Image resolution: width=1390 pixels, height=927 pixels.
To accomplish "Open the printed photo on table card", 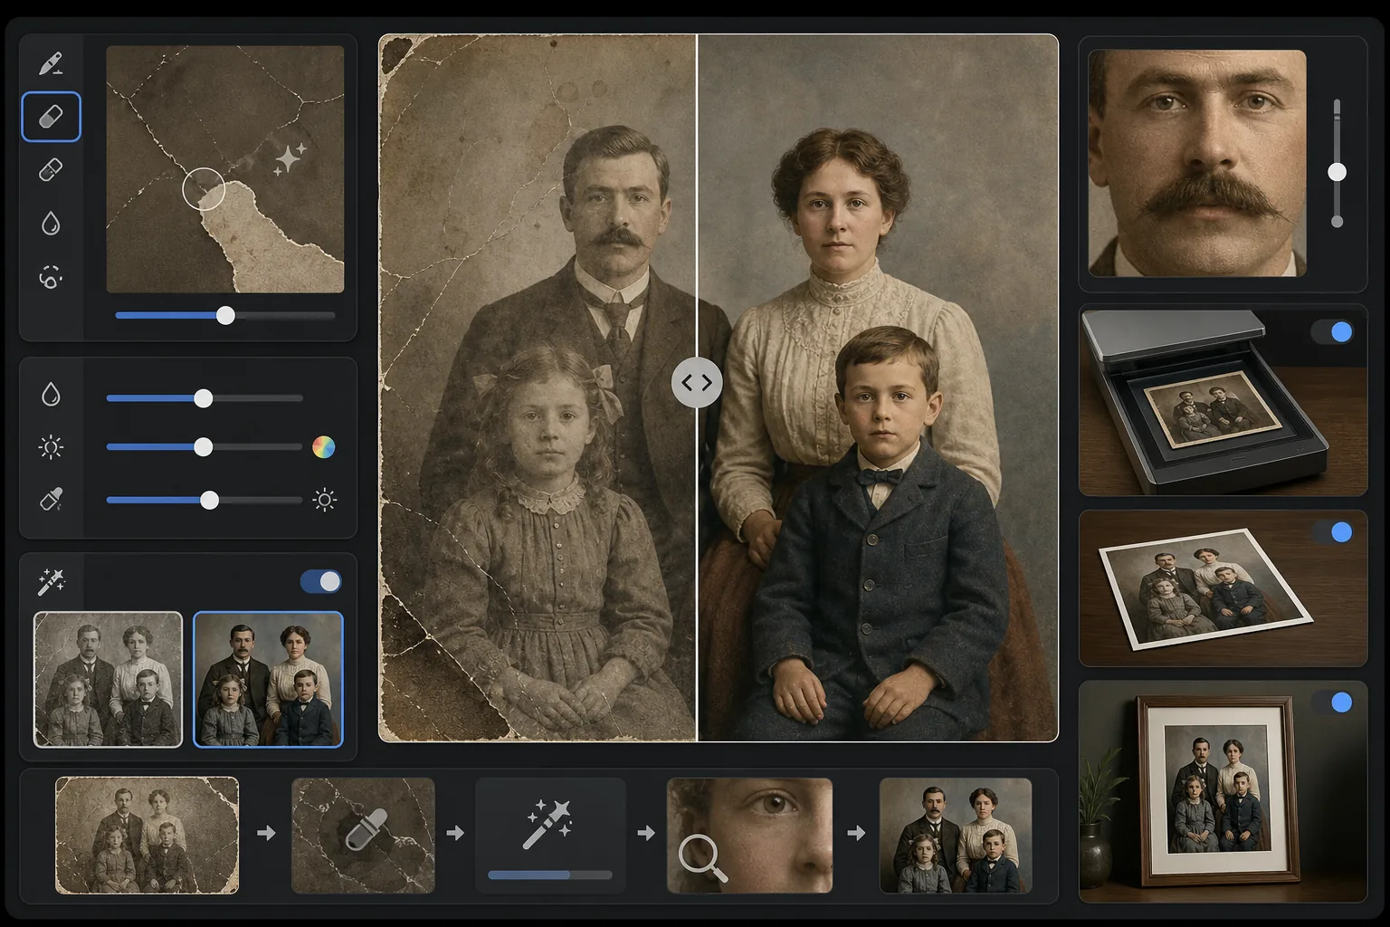I will pyautogui.click(x=1223, y=588).
